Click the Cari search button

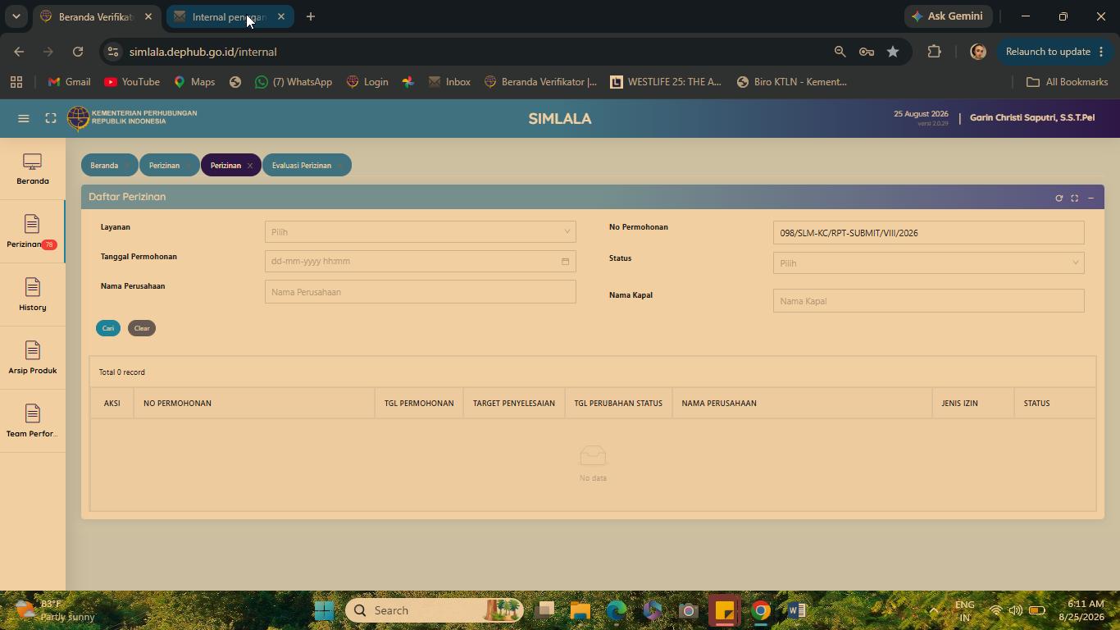[108, 328]
